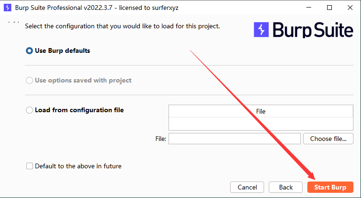This screenshot has width=361, height=198.
Task: Enable Default to the above in future
Action: [30, 166]
